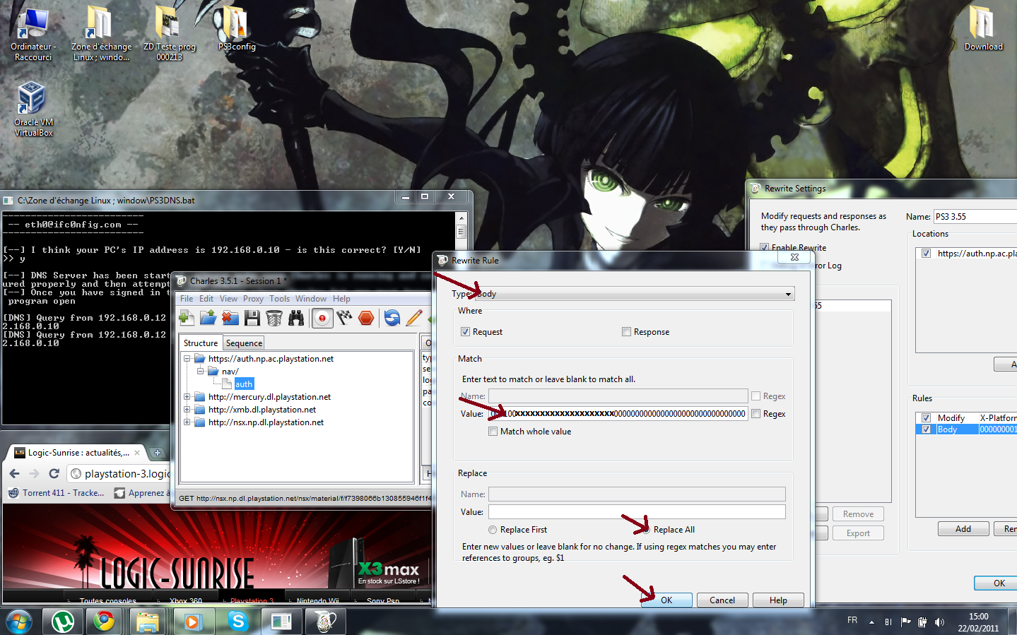This screenshot has width=1017, height=635.
Task: Click the Add button under Rules
Action: (x=963, y=528)
